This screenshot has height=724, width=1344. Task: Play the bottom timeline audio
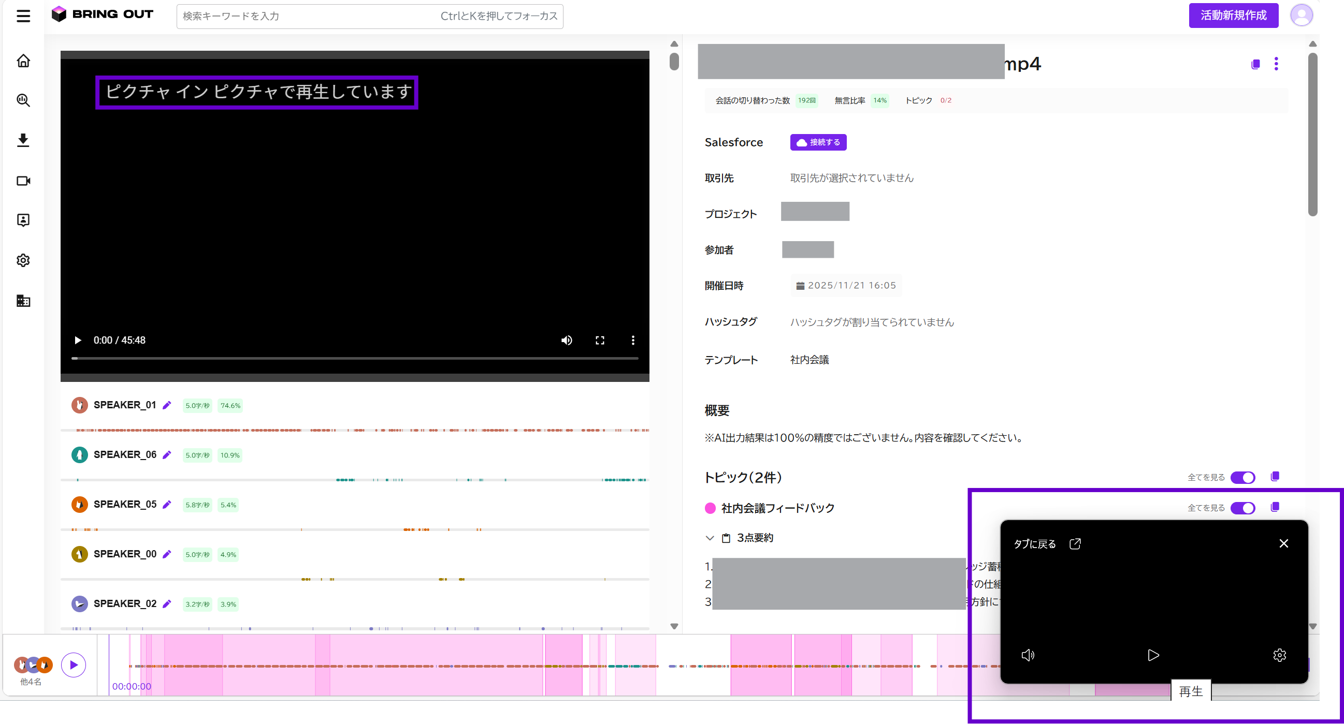click(x=74, y=665)
